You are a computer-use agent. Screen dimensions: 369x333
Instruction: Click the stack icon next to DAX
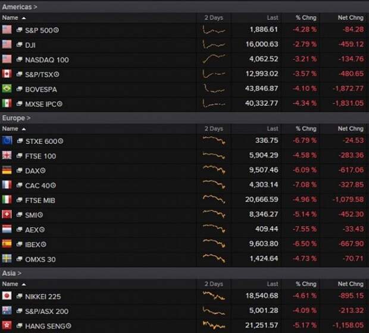pos(20,171)
